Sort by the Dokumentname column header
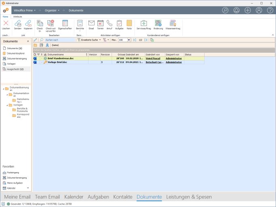Viewport: 276px width, 207px height. pos(65,54)
